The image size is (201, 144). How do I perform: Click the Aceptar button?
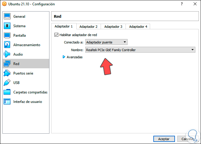pos(164,139)
